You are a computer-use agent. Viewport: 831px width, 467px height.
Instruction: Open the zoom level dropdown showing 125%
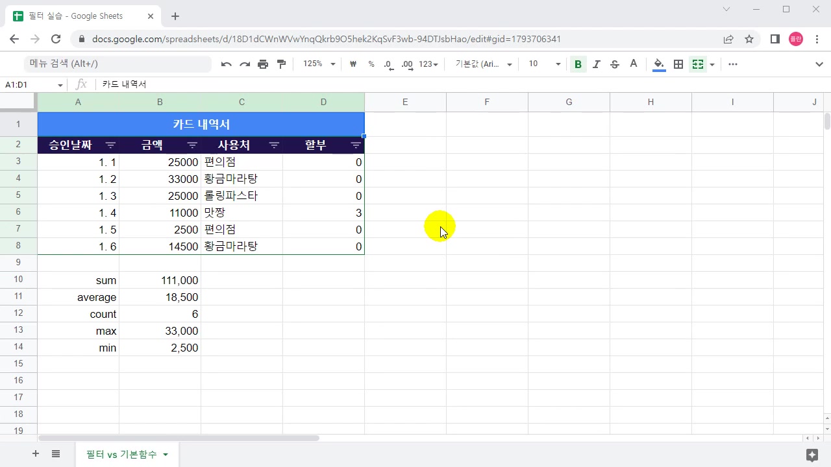pos(318,64)
